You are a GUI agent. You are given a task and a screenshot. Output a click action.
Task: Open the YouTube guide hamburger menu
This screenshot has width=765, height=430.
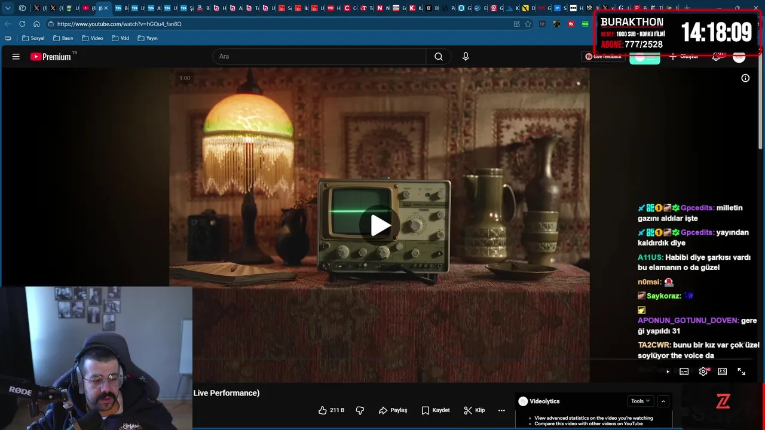point(16,57)
